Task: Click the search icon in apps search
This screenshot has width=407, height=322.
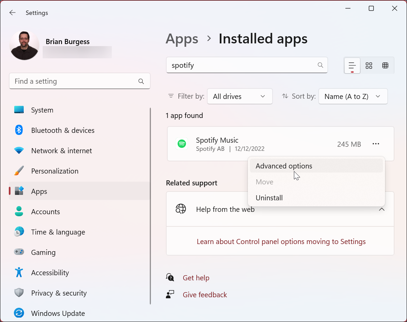Action: [320, 65]
